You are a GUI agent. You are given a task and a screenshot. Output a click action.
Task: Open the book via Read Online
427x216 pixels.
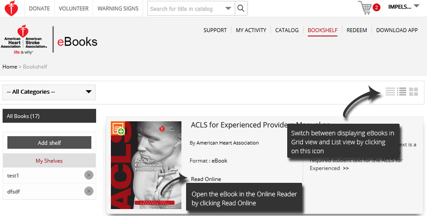206,179
